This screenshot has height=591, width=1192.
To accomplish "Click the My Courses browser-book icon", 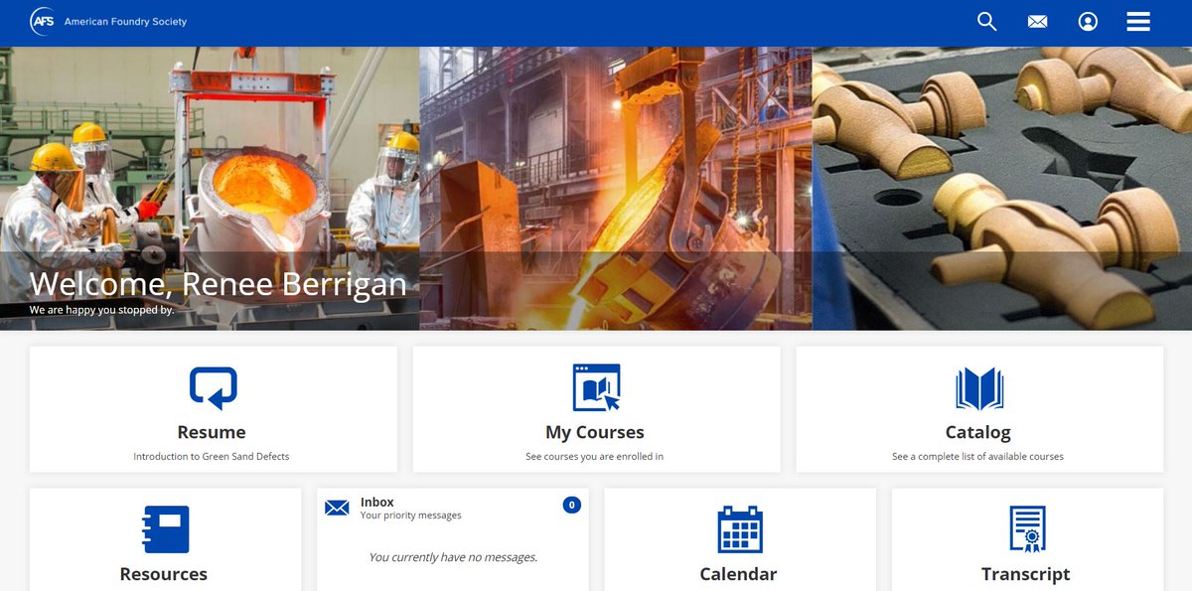I will click(596, 387).
